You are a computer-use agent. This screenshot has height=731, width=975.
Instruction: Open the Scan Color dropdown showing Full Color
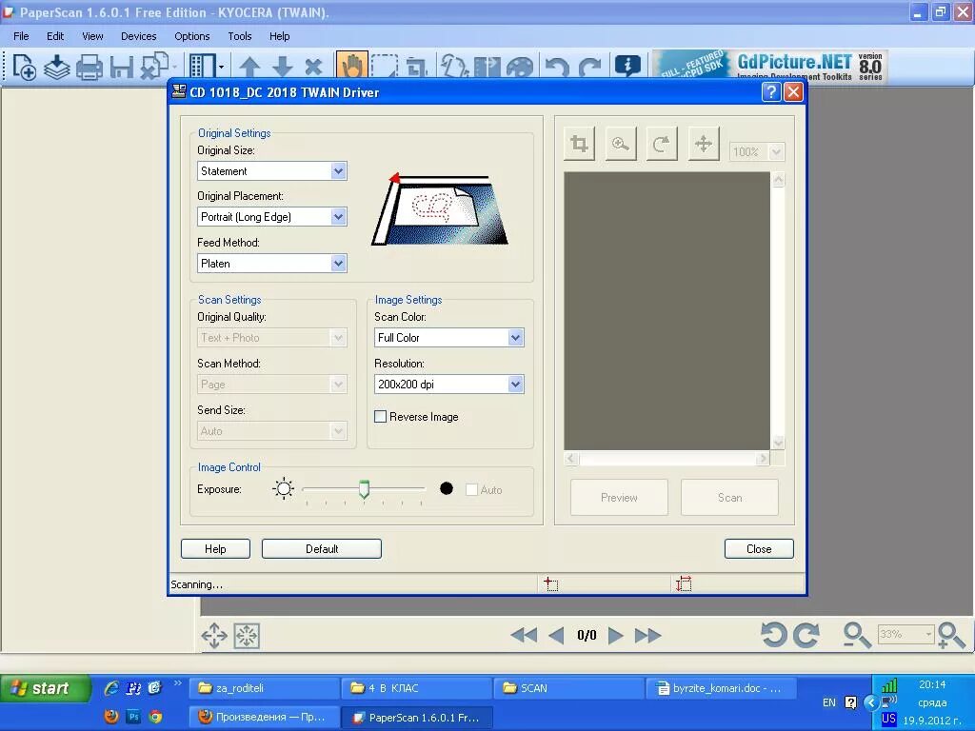point(514,337)
